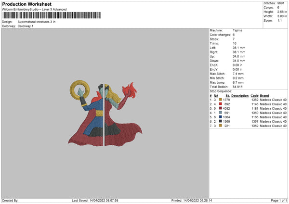Select the royal blue swatch in stop 5
Image resolution: width=289 pixels, height=204 pixels.
(220, 117)
